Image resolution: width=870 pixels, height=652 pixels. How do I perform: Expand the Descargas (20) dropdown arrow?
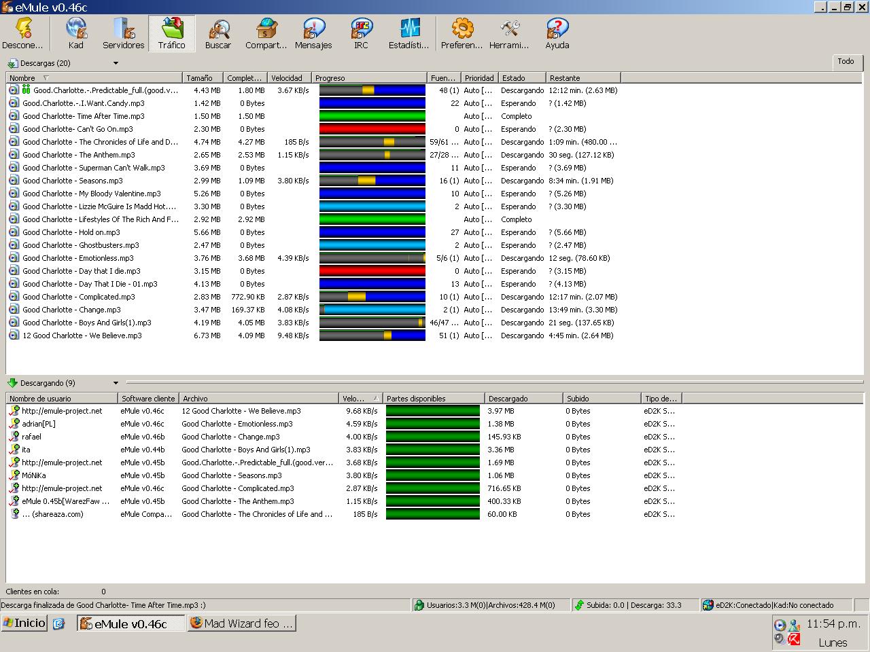(116, 63)
